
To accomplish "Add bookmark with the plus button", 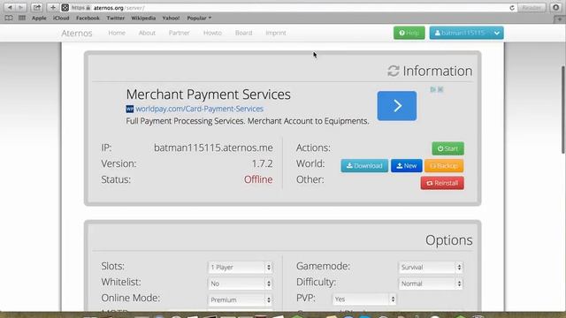I will [x=53, y=7].
